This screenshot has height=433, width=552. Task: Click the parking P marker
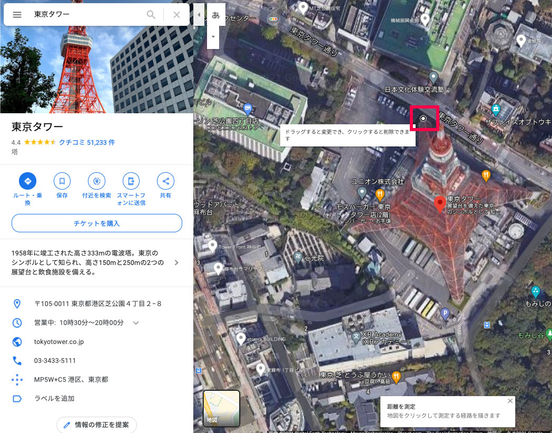tap(445, 313)
